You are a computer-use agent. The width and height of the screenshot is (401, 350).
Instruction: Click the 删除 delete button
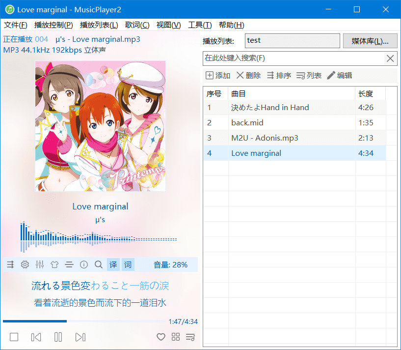pos(248,75)
